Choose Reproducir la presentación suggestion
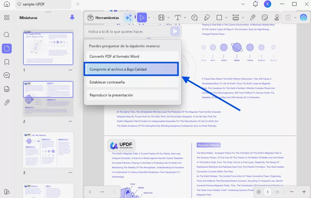The image size is (311, 198). click(x=132, y=95)
